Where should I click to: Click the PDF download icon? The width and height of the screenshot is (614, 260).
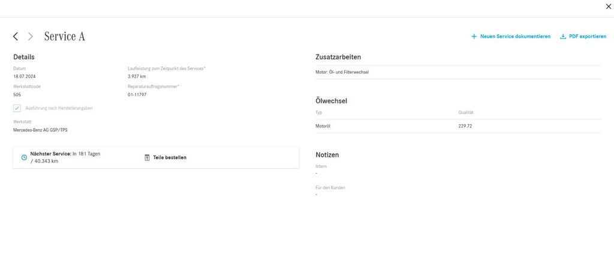coord(563,37)
